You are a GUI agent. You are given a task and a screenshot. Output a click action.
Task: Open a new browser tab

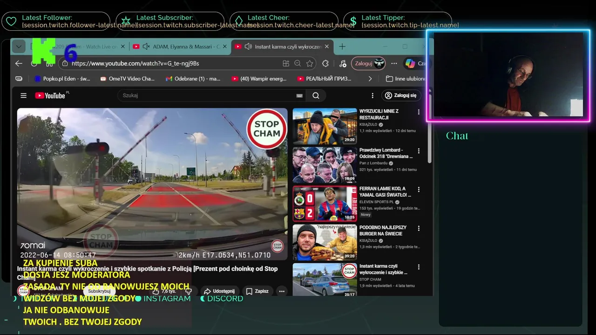click(342, 47)
